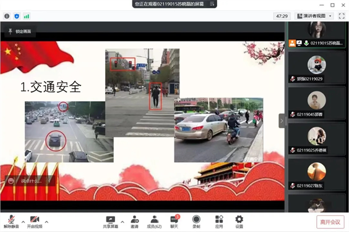Enter full screen mode icon
Screen dimensions: 349x232
tap(342, 16)
